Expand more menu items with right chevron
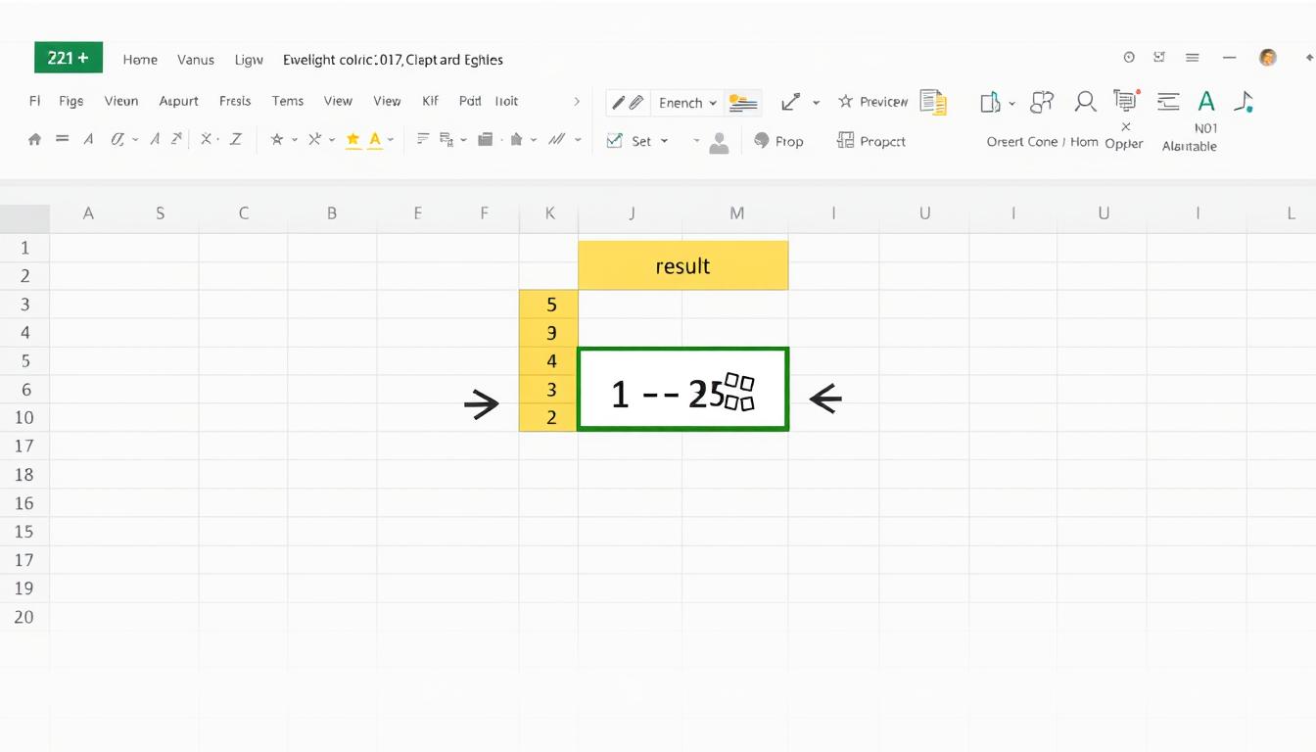The image size is (1316, 752). (x=577, y=101)
